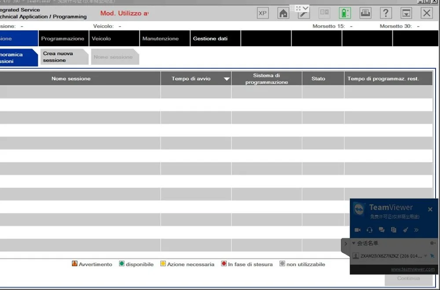This screenshot has width=440, height=290.
Task: Click the Stato column header
Action: click(323, 78)
